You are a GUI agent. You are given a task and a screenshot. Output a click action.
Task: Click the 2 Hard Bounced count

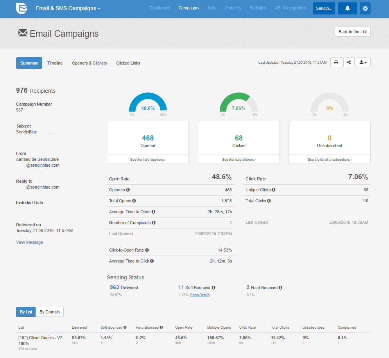click(x=248, y=287)
